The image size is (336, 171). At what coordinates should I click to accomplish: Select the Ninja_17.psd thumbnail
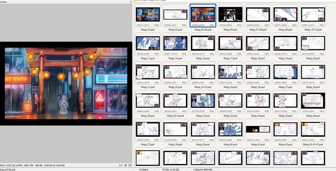pos(230,44)
